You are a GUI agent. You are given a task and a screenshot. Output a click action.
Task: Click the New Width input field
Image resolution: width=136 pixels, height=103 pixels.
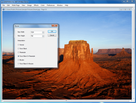[x=36, y=32]
